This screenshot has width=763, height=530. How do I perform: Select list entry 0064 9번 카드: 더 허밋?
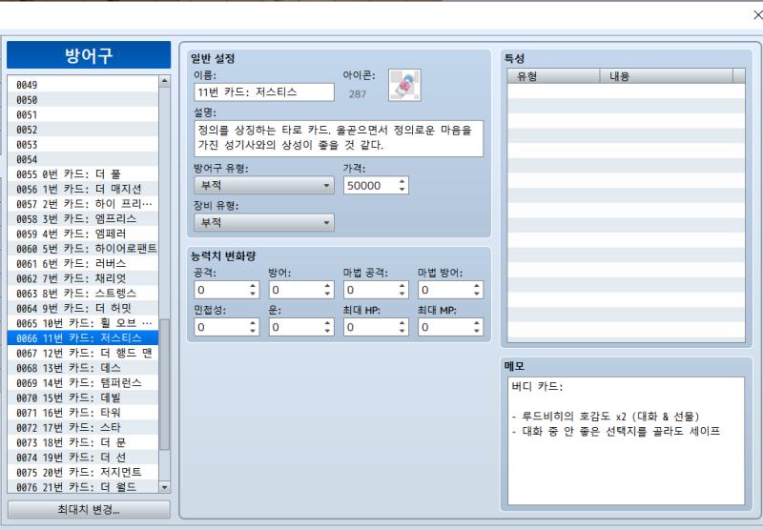83,308
